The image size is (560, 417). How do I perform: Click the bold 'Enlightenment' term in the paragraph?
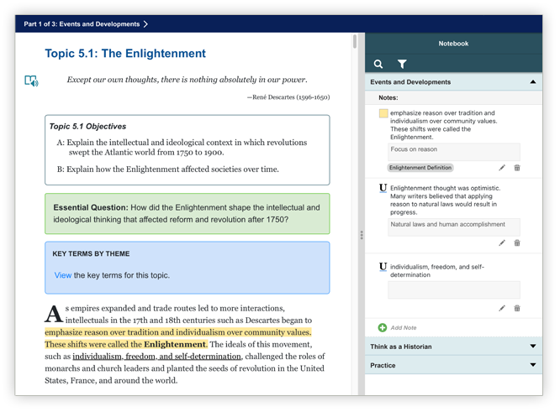point(176,344)
